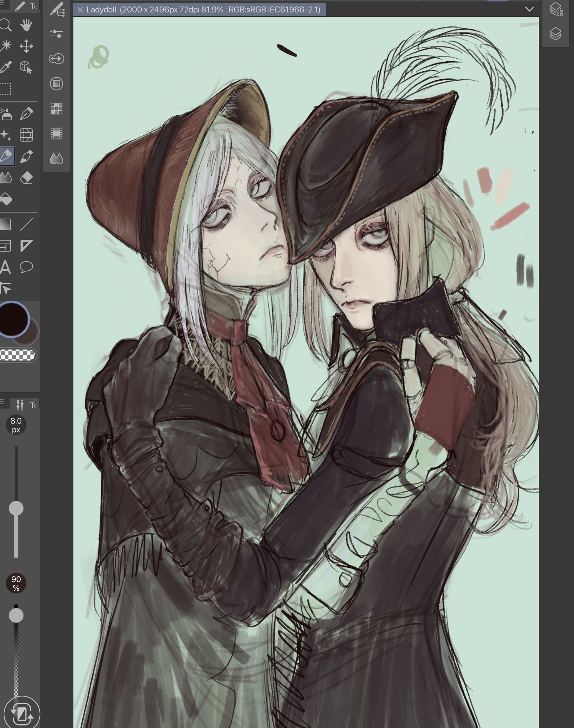Select the Pen nib tool
Screen dimensions: 574x728
point(26,114)
